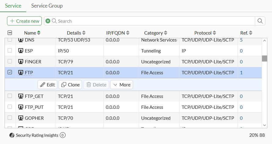
Task: Select the Service tab
Action: (x=13, y=6)
